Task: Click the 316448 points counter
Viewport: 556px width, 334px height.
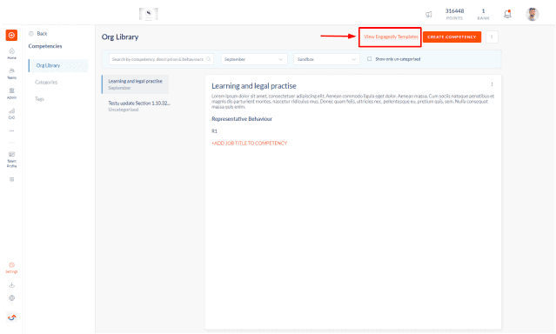Action: (x=454, y=14)
